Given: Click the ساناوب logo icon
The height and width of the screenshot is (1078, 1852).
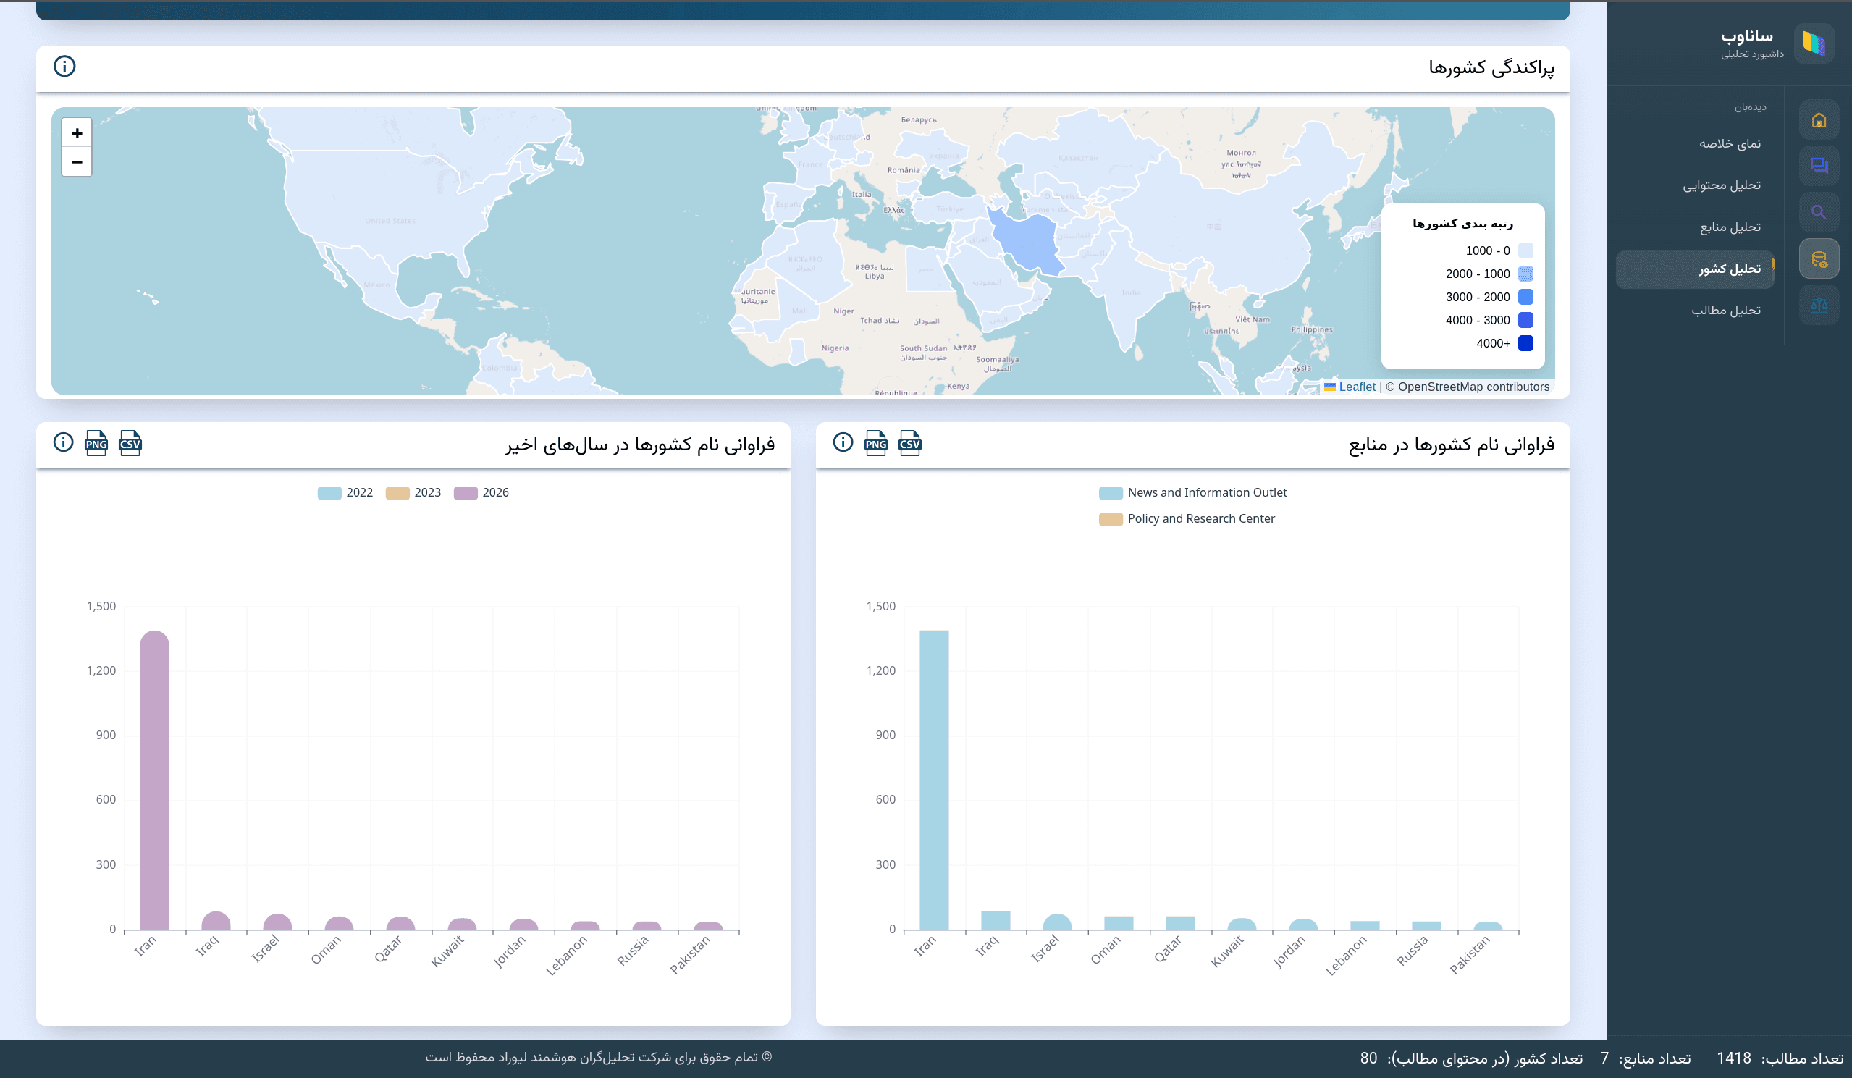Looking at the screenshot, I should (x=1814, y=43).
